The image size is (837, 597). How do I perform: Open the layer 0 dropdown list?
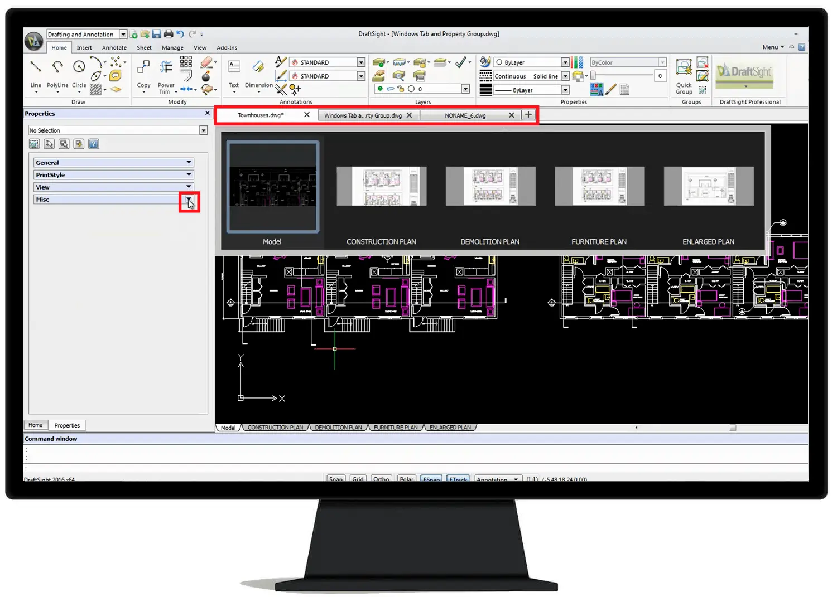pyautogui.click(x=465, y=89)
